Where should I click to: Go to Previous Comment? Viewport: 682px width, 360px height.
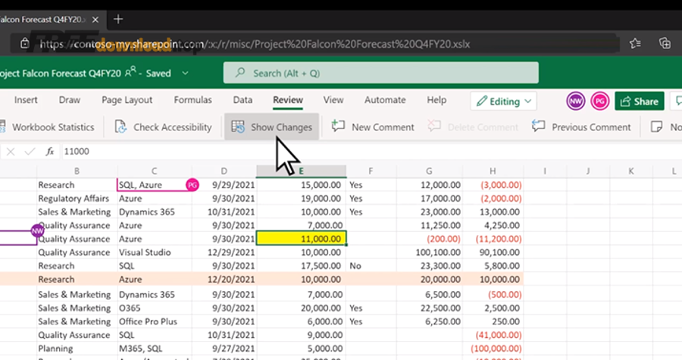[581, 127]
